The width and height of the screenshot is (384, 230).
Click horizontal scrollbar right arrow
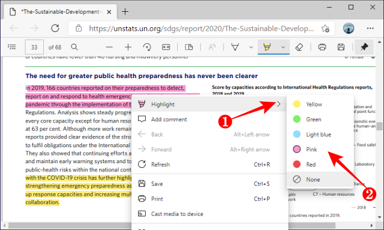coord(372,225)
